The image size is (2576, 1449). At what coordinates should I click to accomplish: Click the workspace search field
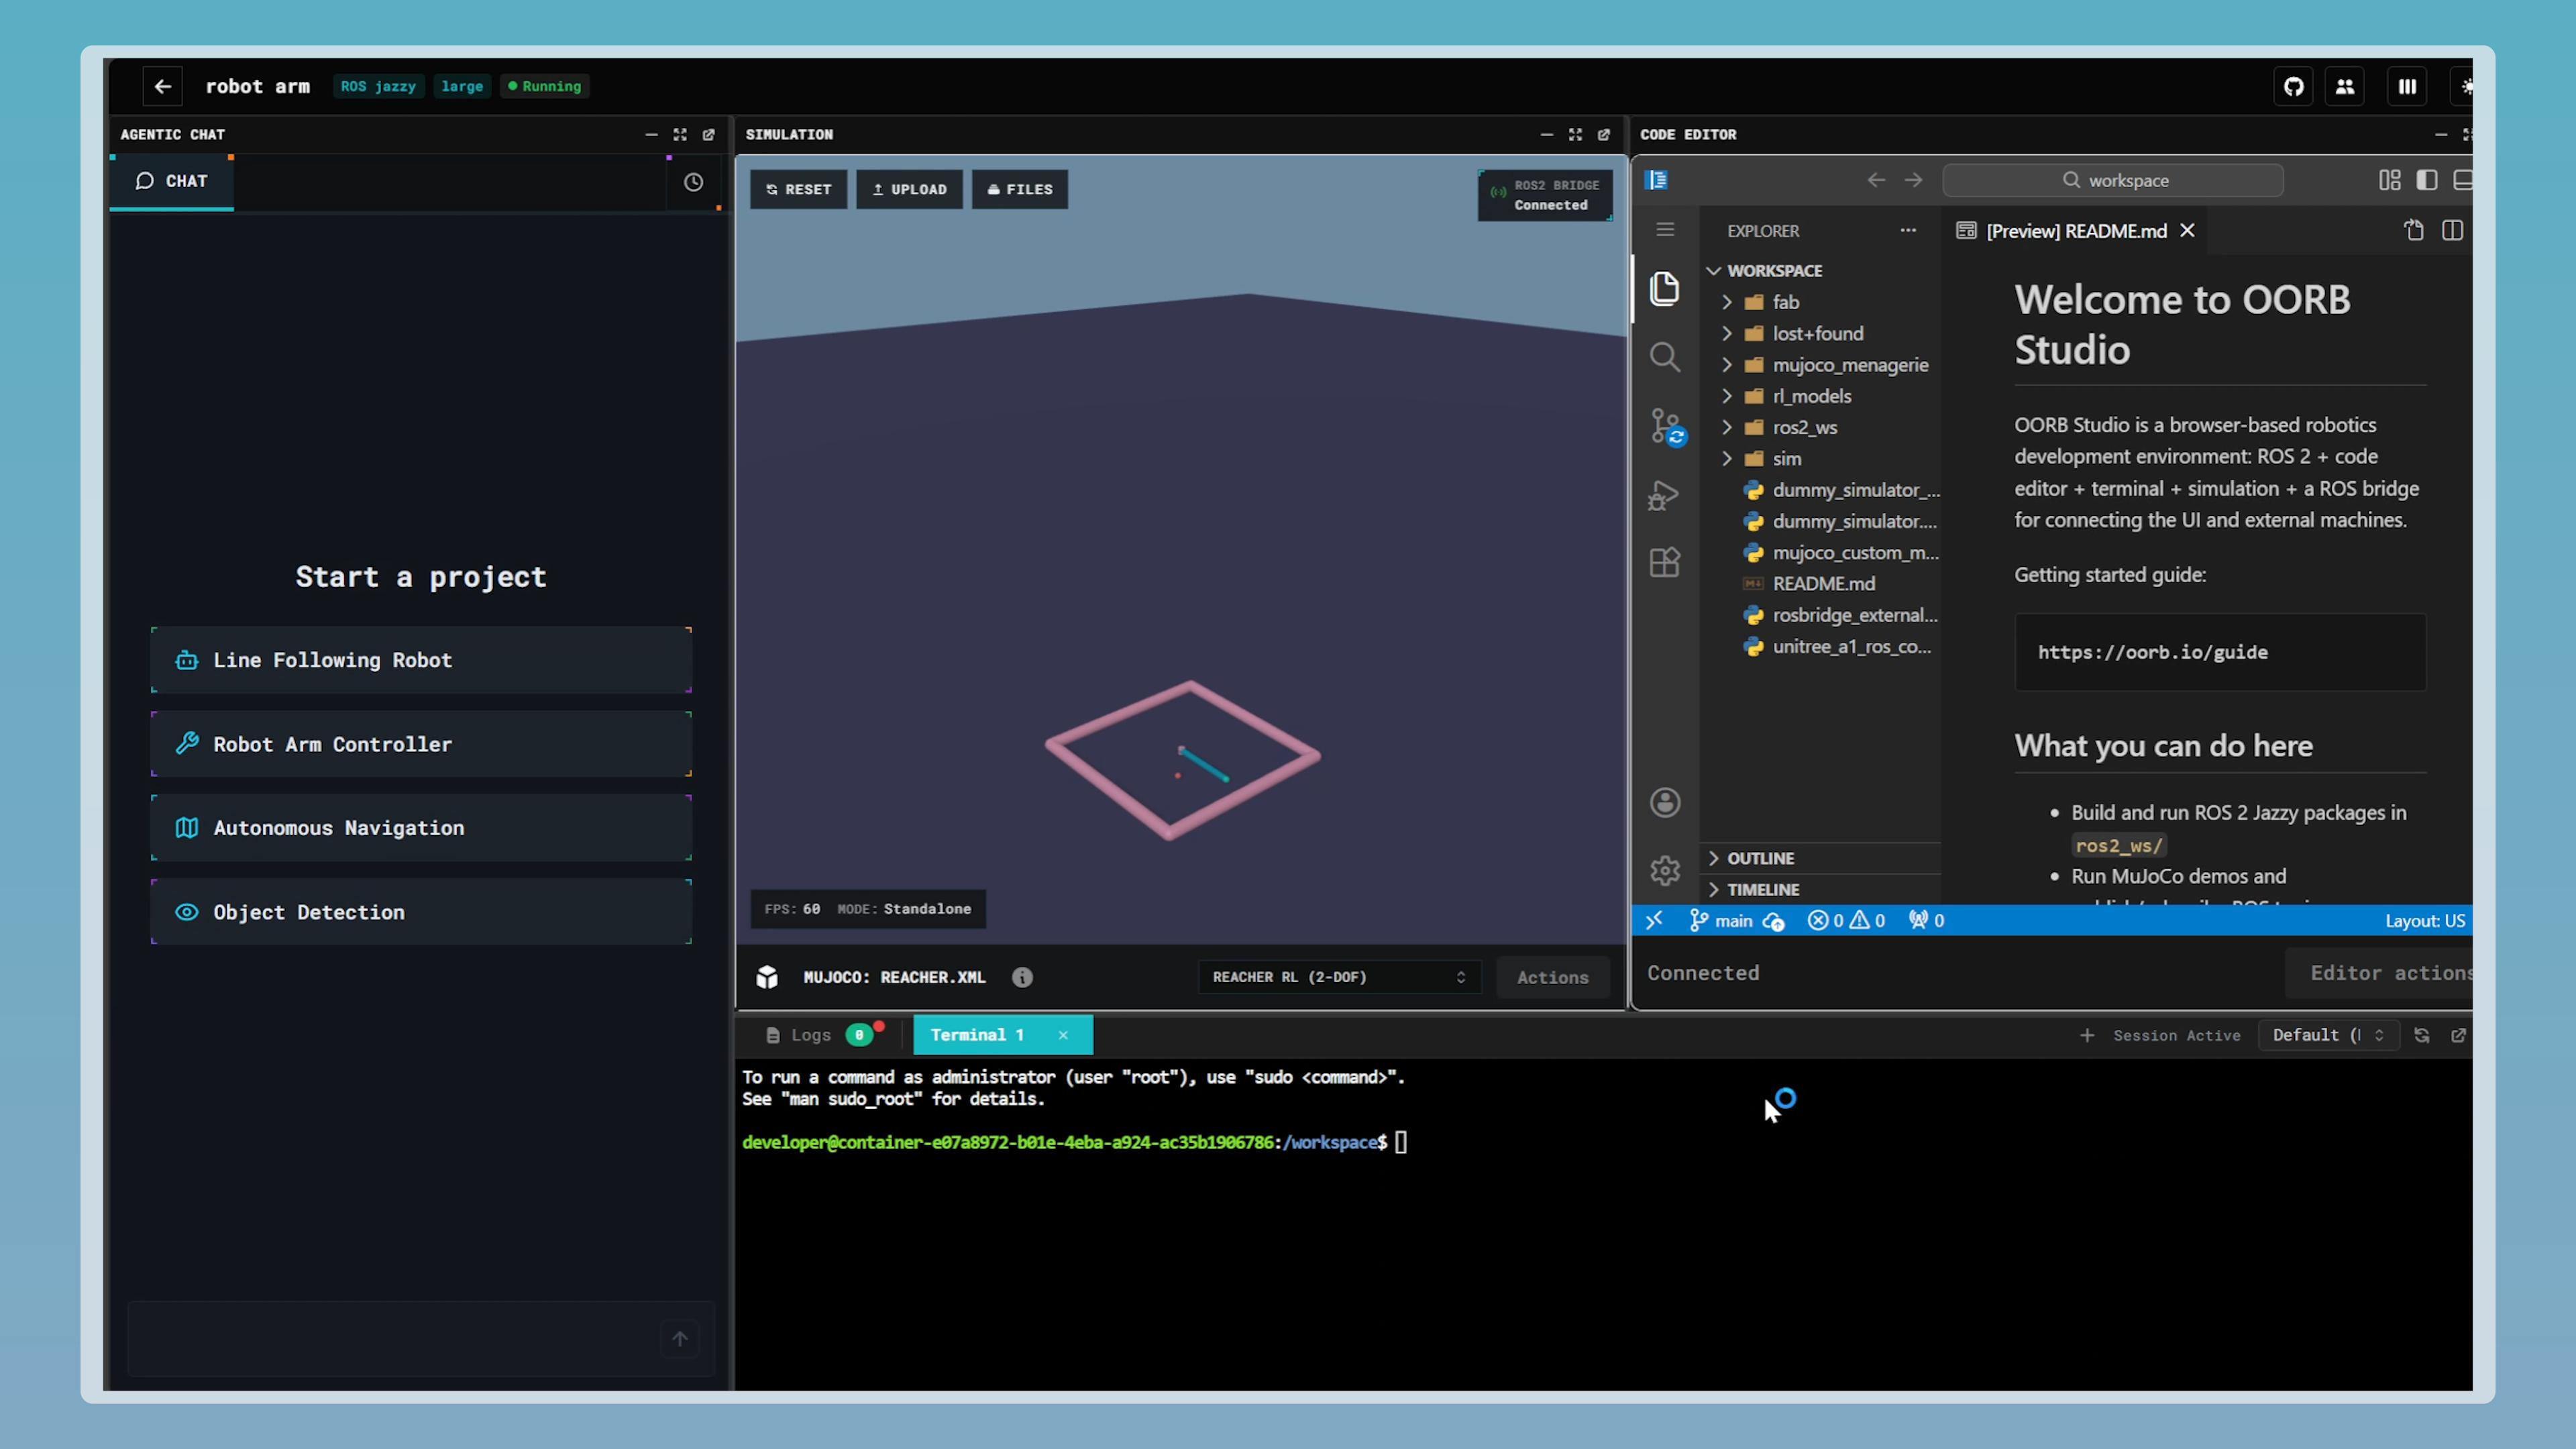pos(2113,180)
